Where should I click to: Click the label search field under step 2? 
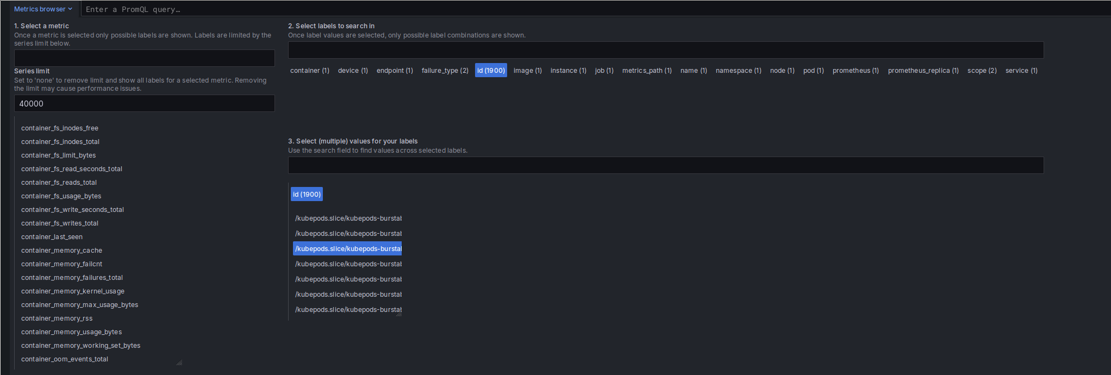[x=665, y=50]
